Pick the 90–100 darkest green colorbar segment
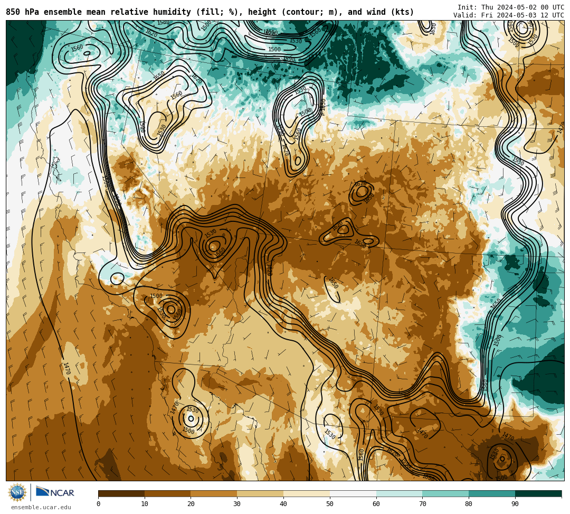This screenshot has height=514, width=570. click(538, 493)
